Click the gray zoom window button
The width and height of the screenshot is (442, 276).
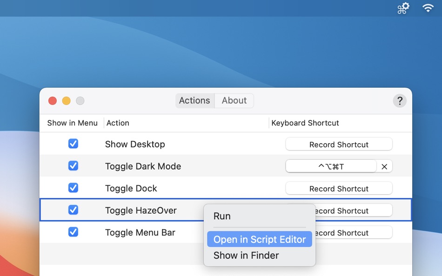click(80, 101)
